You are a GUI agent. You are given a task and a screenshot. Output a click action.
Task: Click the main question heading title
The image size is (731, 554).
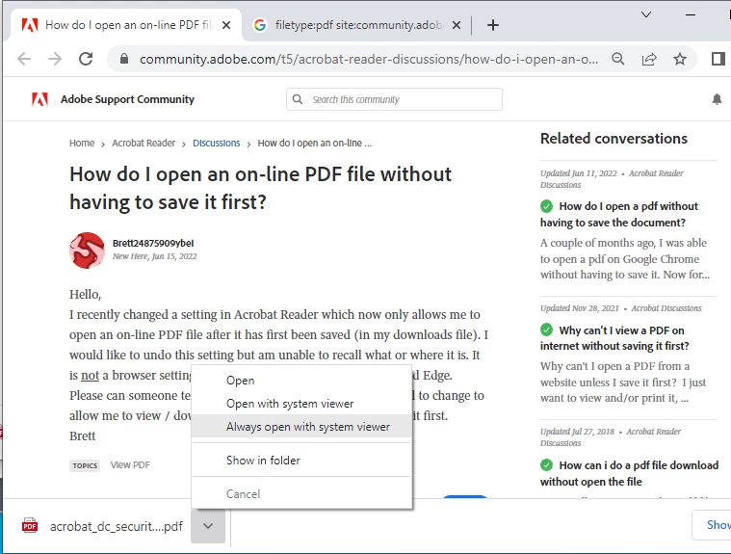click(x=260, y=189)
